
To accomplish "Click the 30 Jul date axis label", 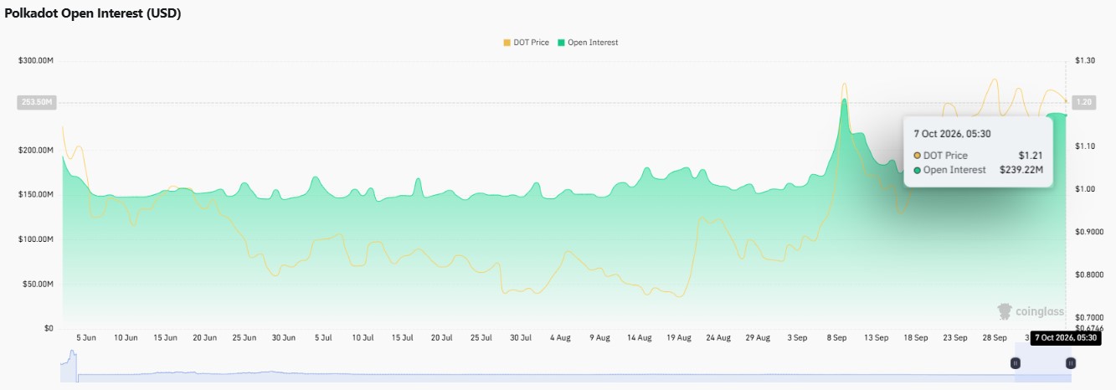I will pos(521,338).
